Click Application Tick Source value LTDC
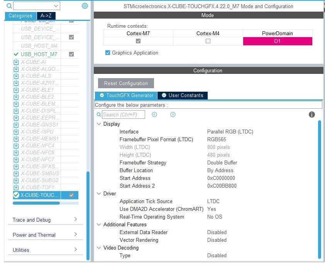325x265 pixels. coord(213,202)
